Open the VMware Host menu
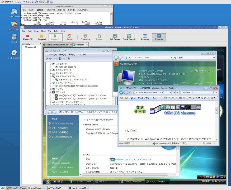Viewport: 231px width, 190px height. pyautogui.click(x=43, y=31)
